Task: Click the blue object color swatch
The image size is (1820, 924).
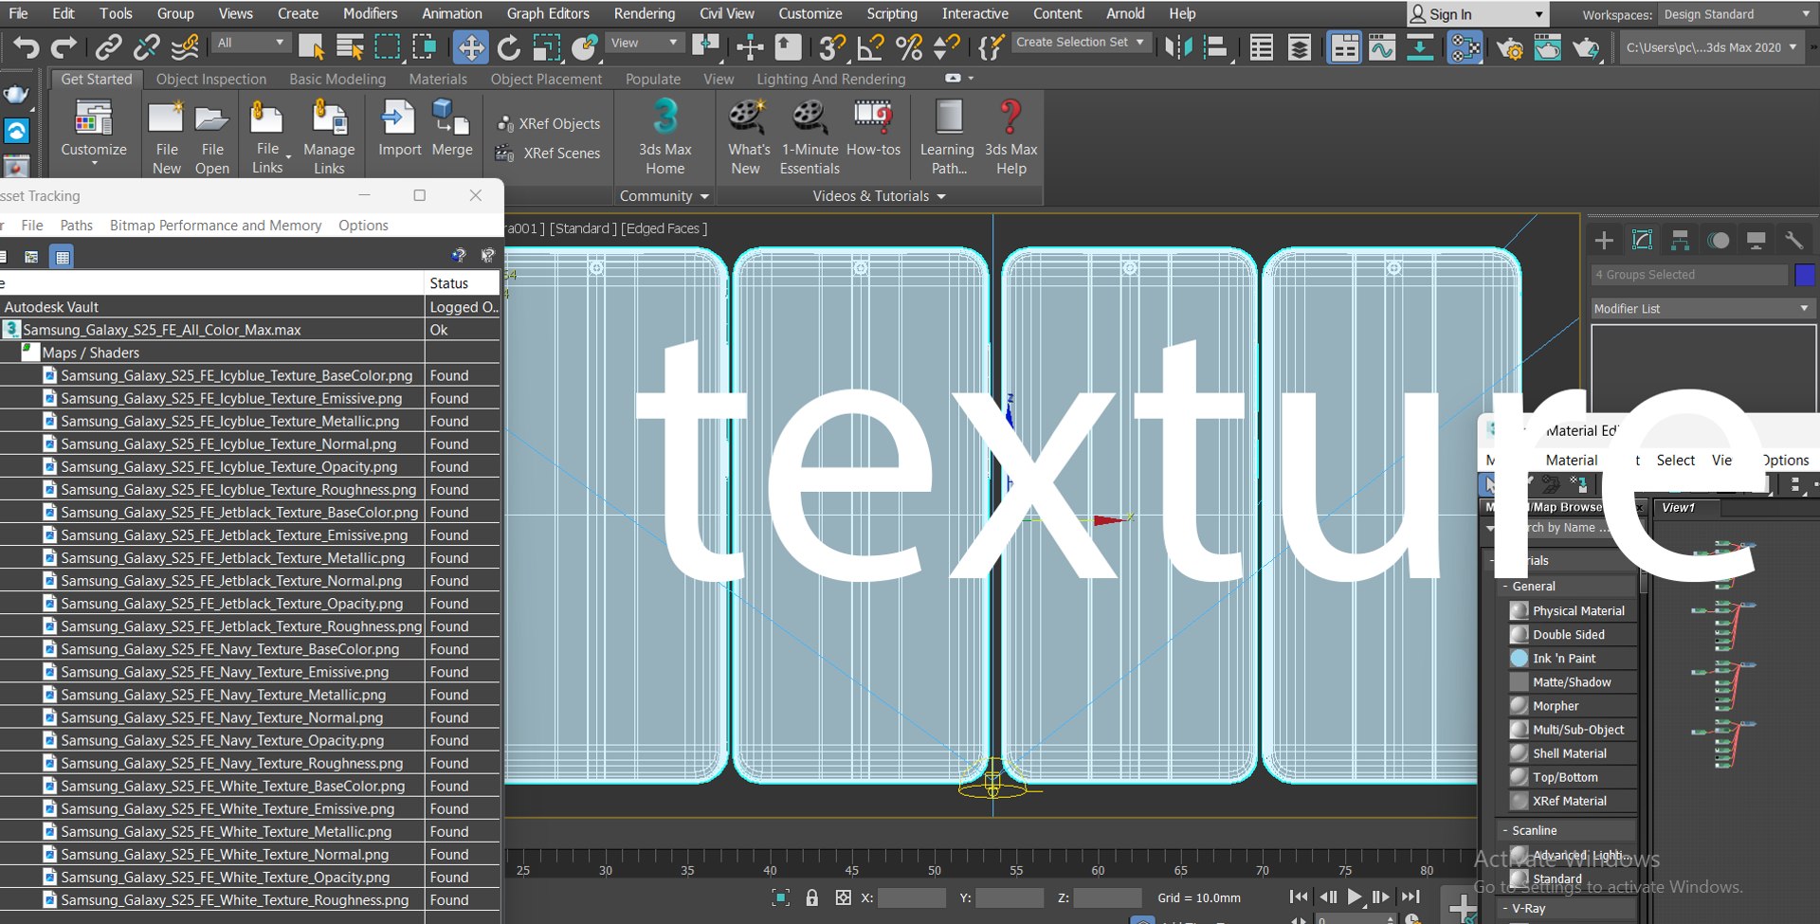Action: [1805, 275]
